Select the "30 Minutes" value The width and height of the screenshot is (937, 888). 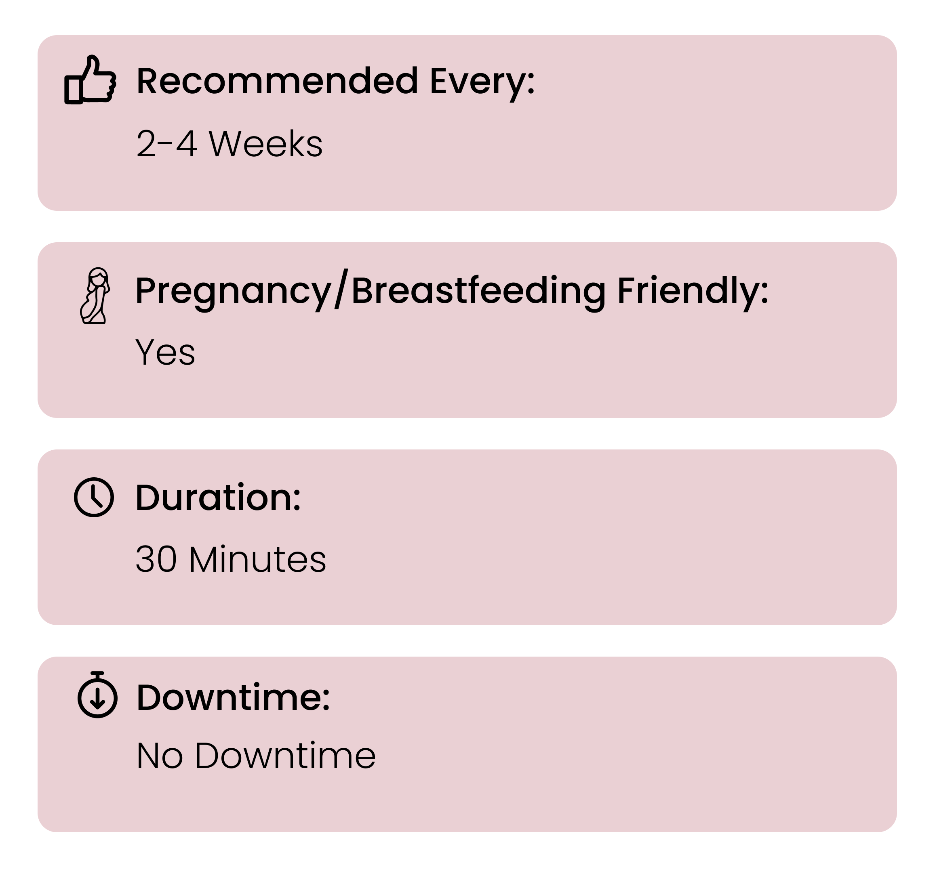(x=231, y=560)
